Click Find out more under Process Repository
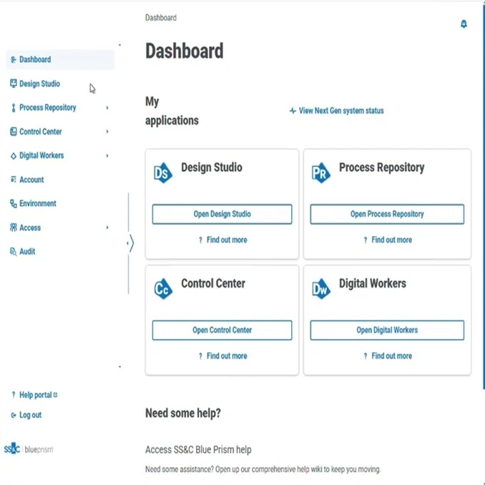485x485 pixels. (388, 240)
